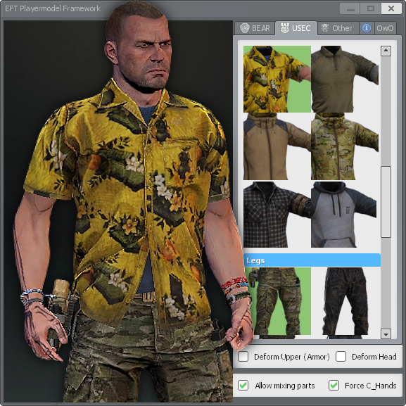The width and height of the screenshot is (406, 406).
Task: Open the OwO tab
Action: [x=385, y=28]
